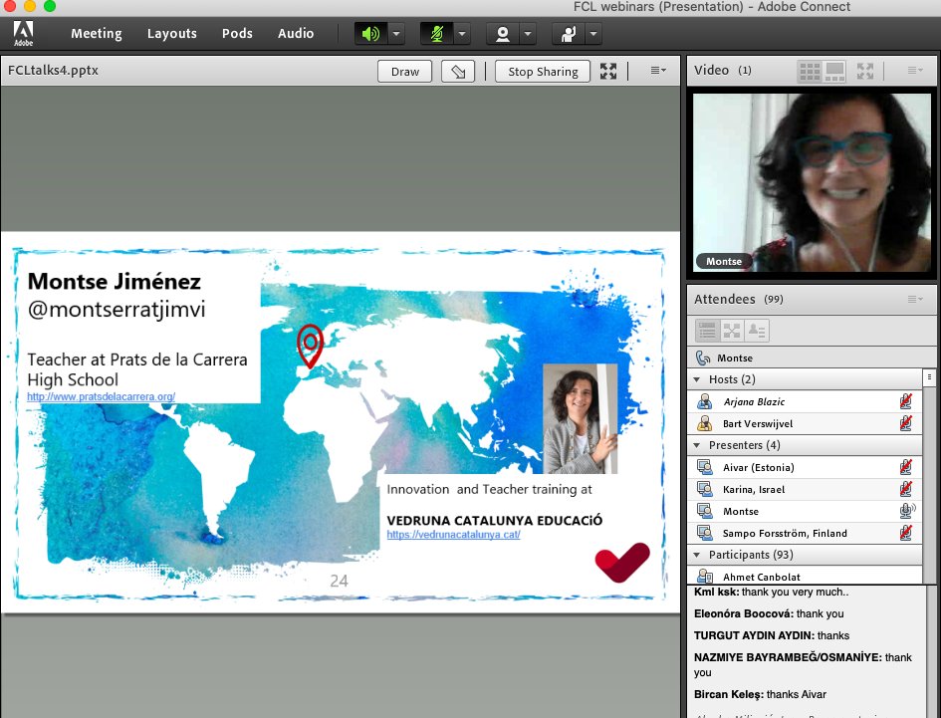Click active mic icon for Montse presenter
Screen dimensions: 941x718
point(907,512)
